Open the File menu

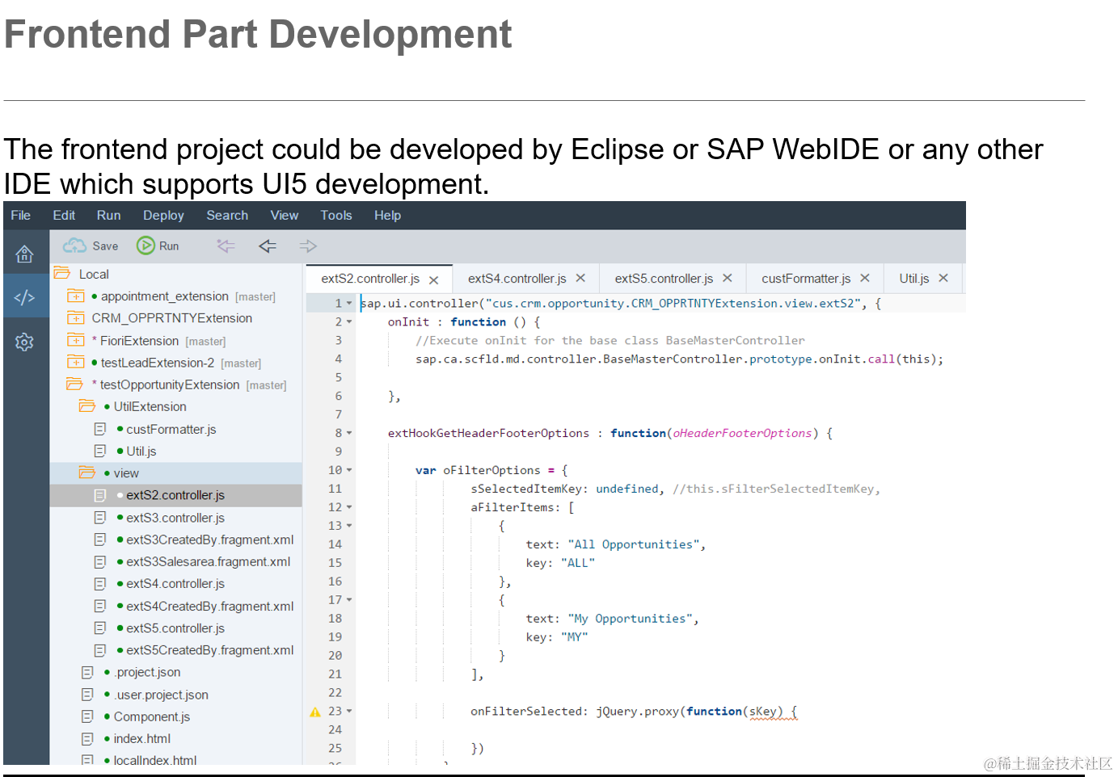coord(21,215)
